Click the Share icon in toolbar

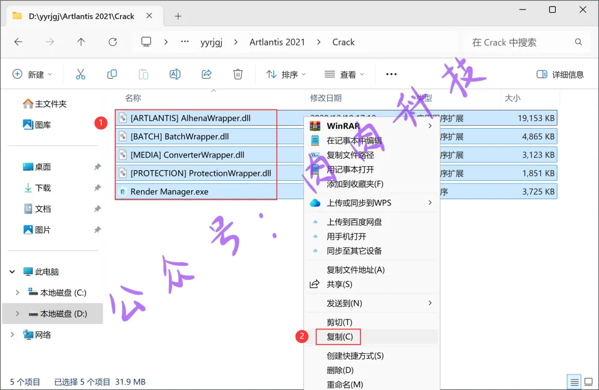click(x=207, y=74)
